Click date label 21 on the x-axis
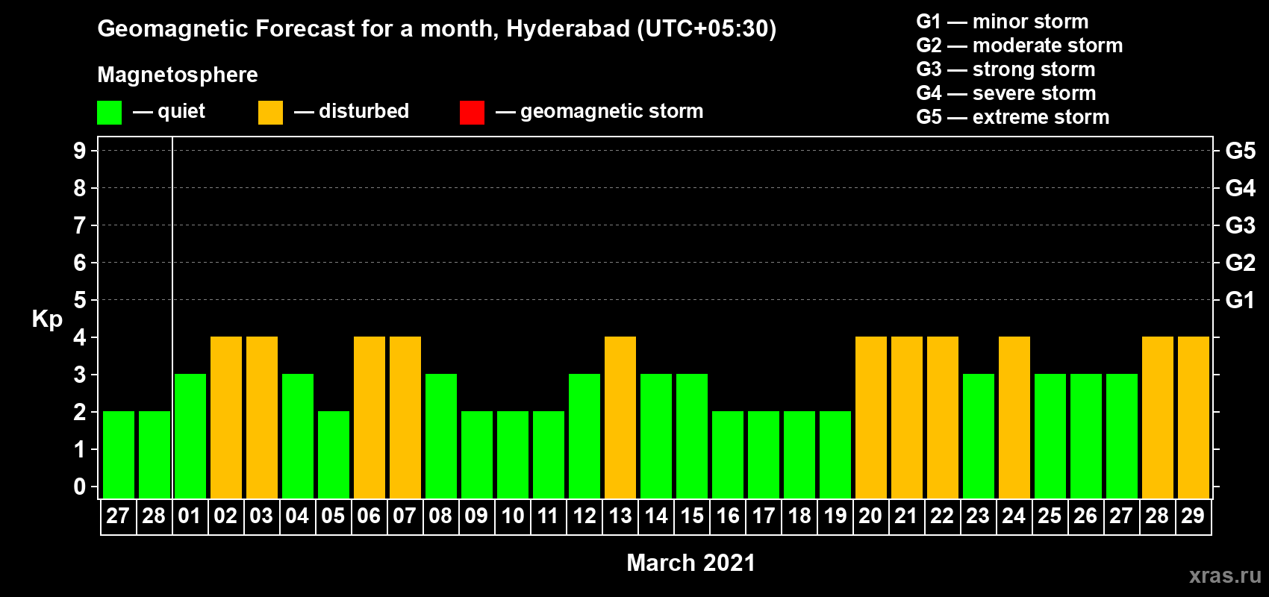This screenshot has width=1269, height=597. (x=906, y=516)
